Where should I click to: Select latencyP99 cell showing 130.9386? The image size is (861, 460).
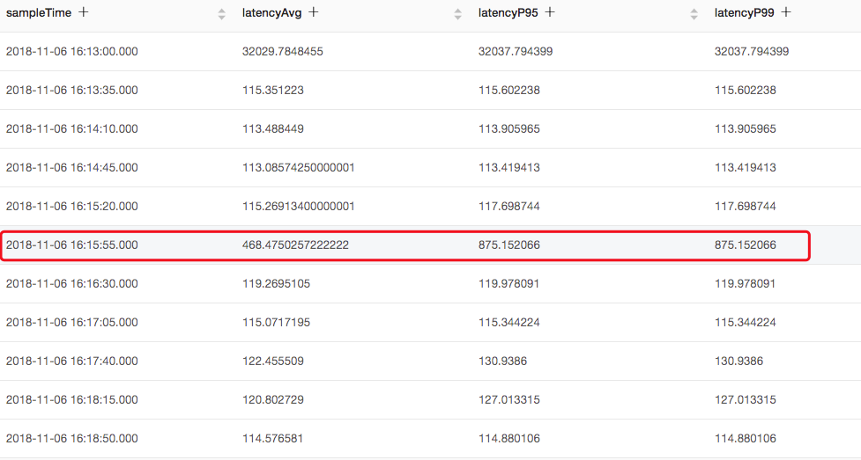739,361
